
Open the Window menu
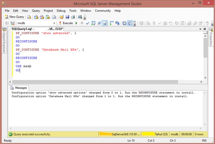tap(86, 11)
